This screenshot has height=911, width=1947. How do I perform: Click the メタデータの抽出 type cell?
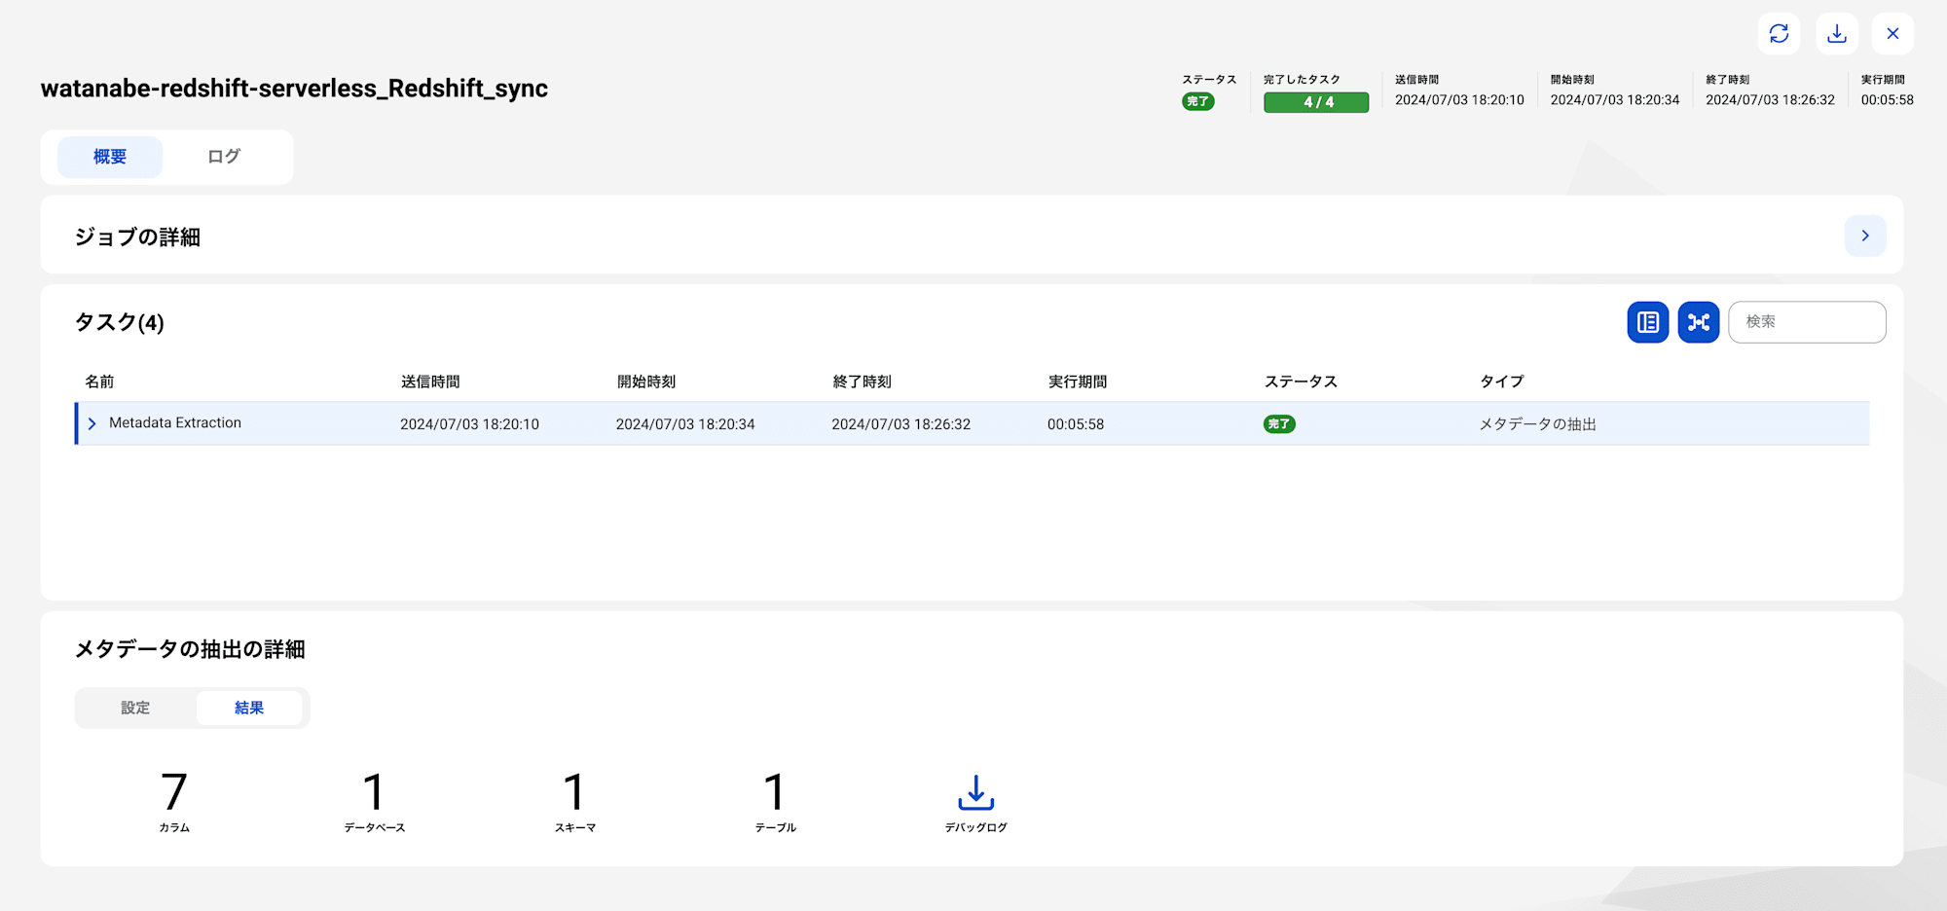(1538, 424)
